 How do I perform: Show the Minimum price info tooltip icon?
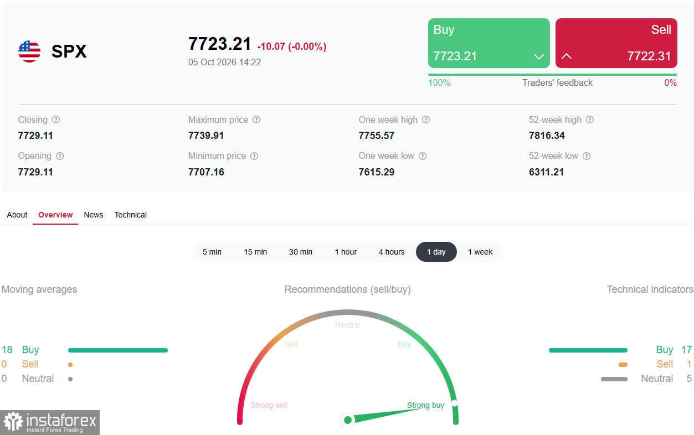[x=254, y=157]
